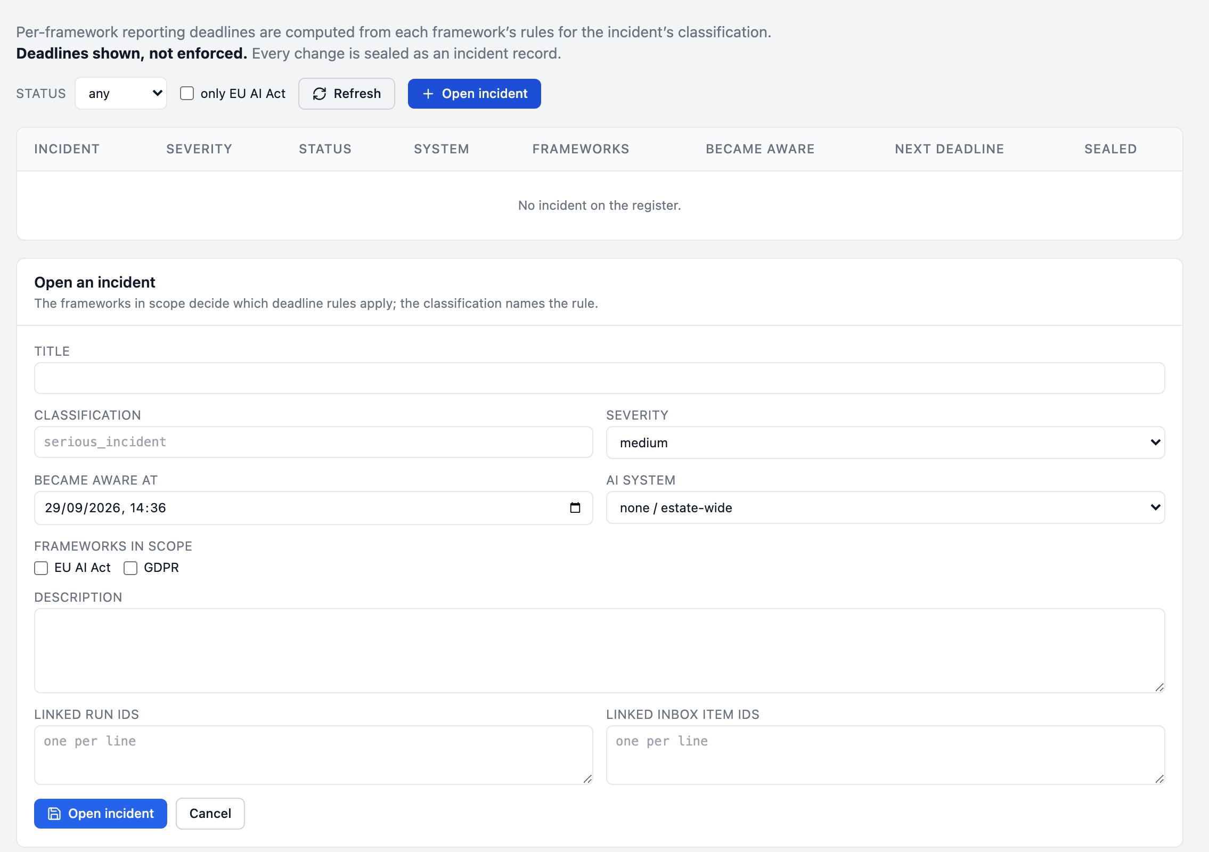
Task: Click the calendar picker icon in Became Aware At
Action: pyautogui.click(x=575, y=507)
